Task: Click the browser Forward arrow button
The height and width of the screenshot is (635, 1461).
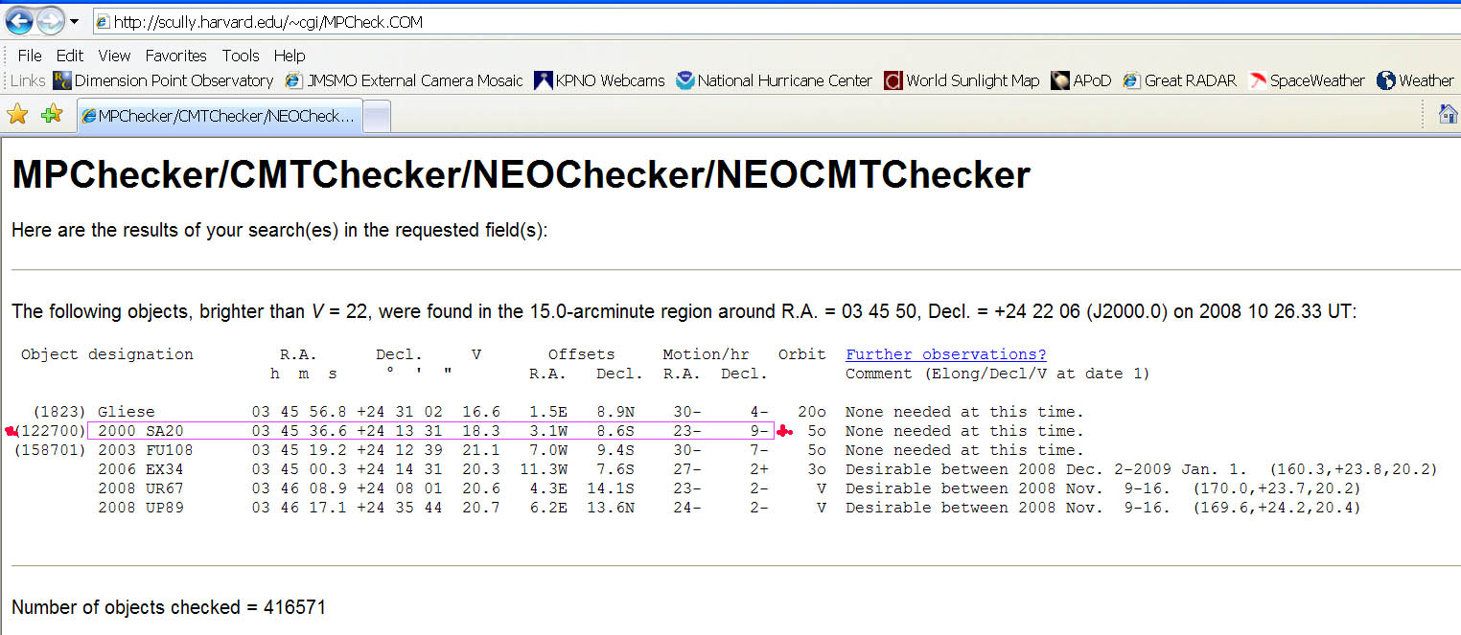Action: [50, 20]
